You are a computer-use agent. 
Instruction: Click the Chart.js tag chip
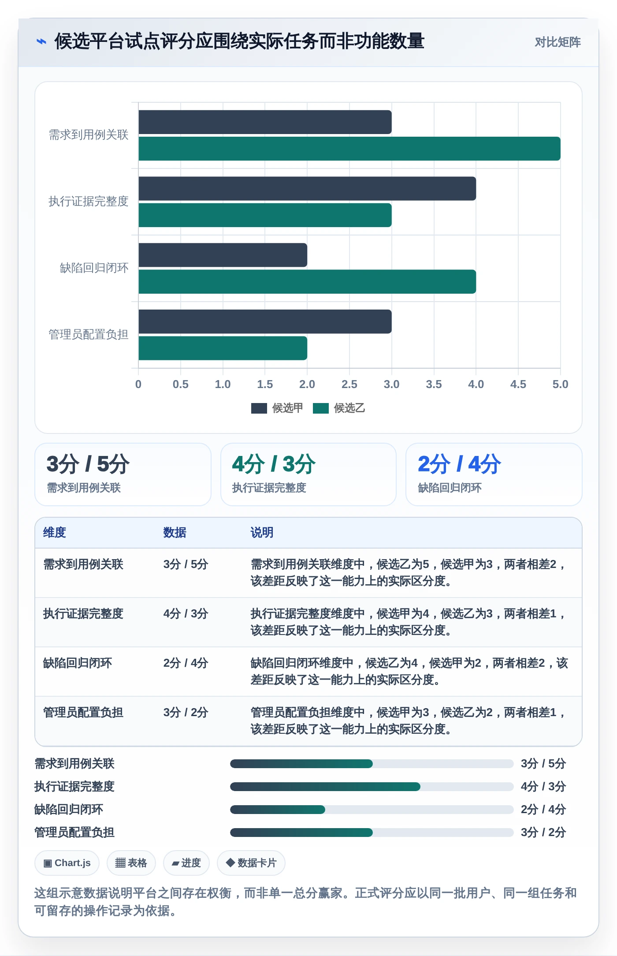tap(67, 863)
